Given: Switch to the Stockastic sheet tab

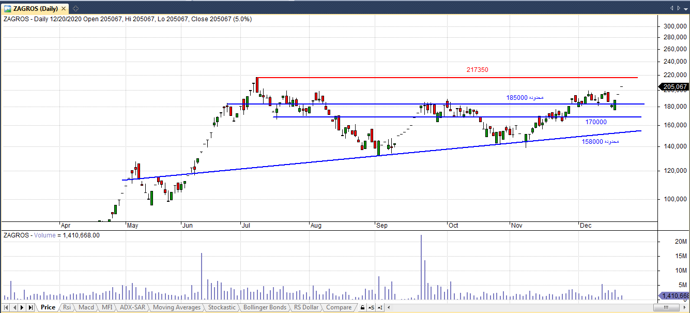Looking at the screenshot, I should pyautogui.click(x=221, y=308).
